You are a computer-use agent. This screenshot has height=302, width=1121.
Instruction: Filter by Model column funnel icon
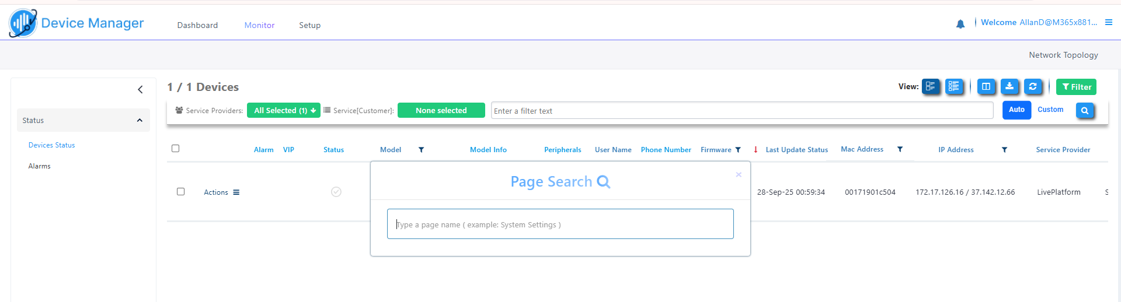[x=421, y=150]
